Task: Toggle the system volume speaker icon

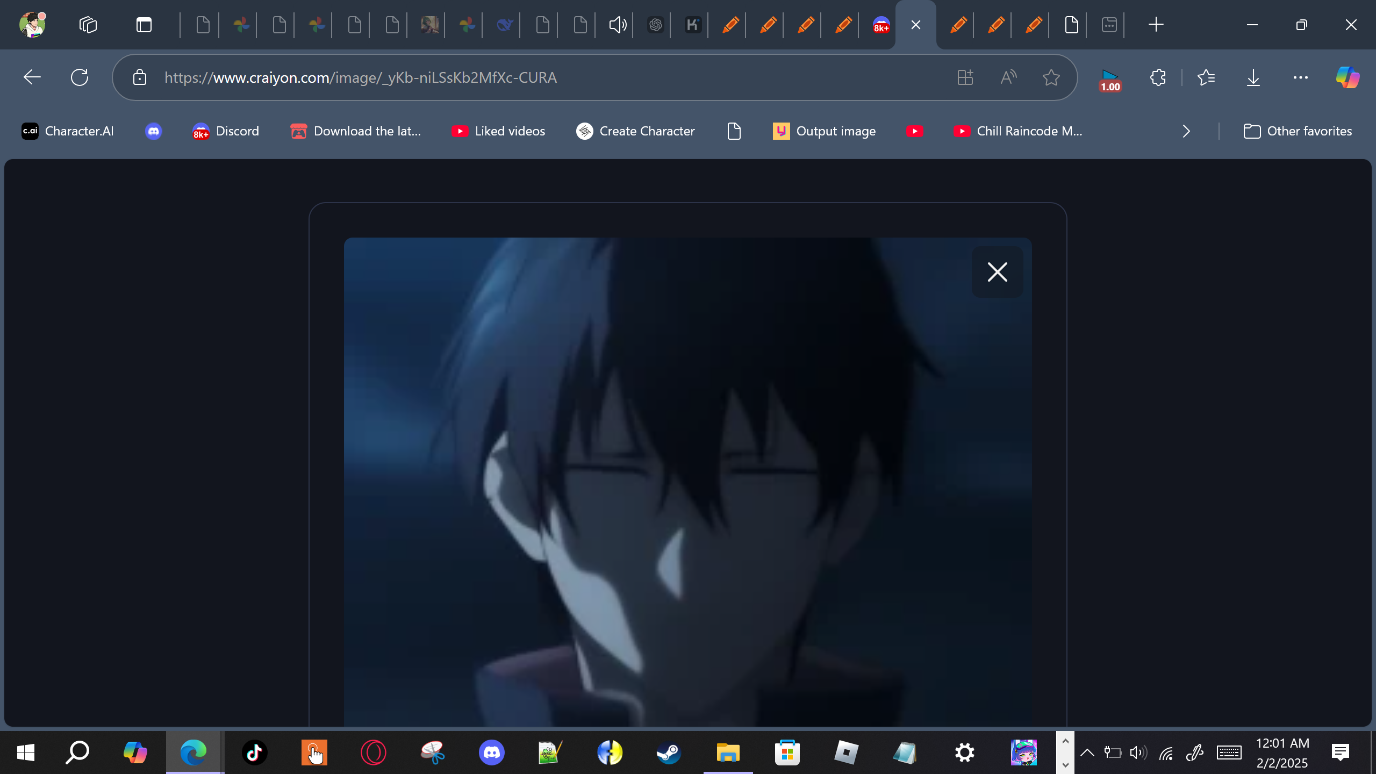Action: (1138, 752)
